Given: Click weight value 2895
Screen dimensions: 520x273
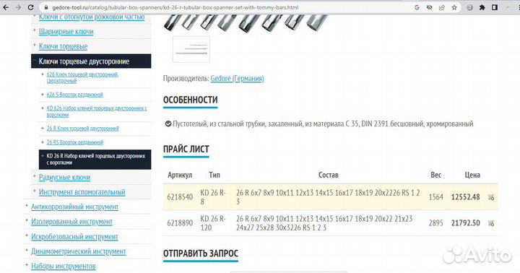Looking at the screenshot, I should coord(435,223).
